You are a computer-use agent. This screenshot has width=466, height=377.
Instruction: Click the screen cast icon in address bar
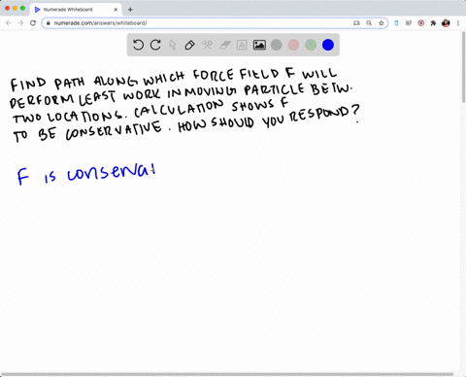[356, 23]
